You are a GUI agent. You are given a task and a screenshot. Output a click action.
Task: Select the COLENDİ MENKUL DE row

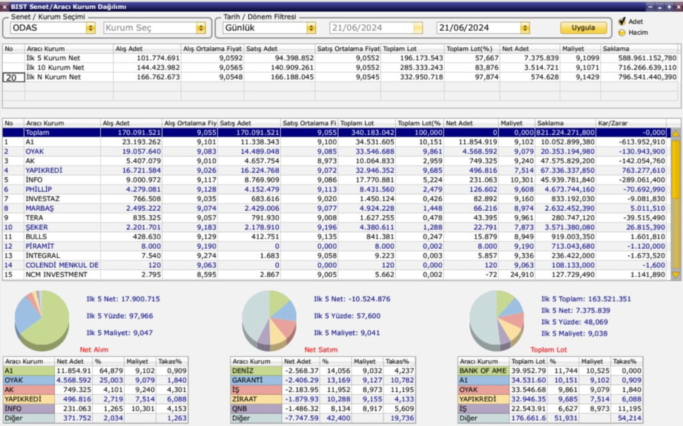[335, 265]
